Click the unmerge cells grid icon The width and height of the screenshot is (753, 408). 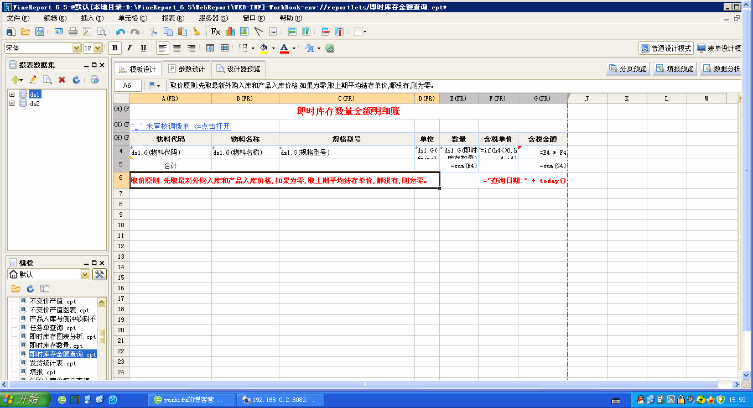(x=225, y=48)
